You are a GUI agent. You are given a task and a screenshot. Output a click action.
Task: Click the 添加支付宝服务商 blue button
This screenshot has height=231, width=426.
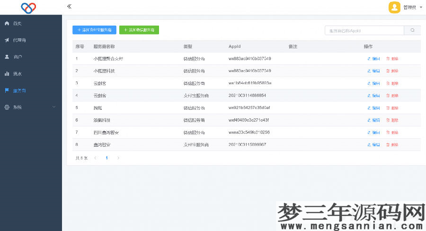(94, 30)
